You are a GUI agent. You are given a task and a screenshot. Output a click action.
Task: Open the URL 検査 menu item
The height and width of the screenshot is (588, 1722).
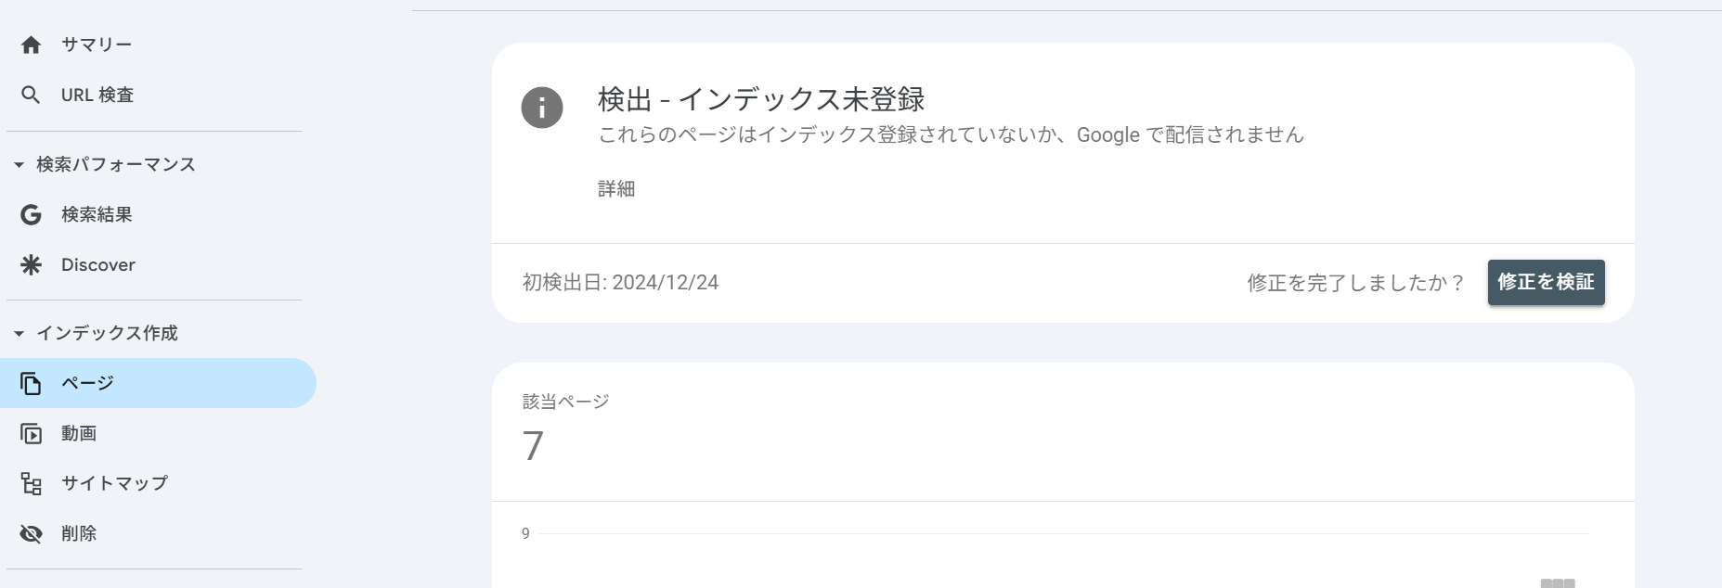coord(97,95)
